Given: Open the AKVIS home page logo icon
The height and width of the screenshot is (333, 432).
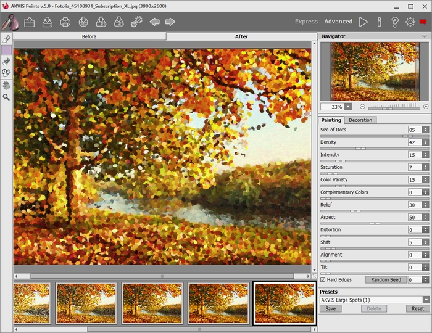Looking at the screenshot, I should pyautogui.click(x=10, y=22).
